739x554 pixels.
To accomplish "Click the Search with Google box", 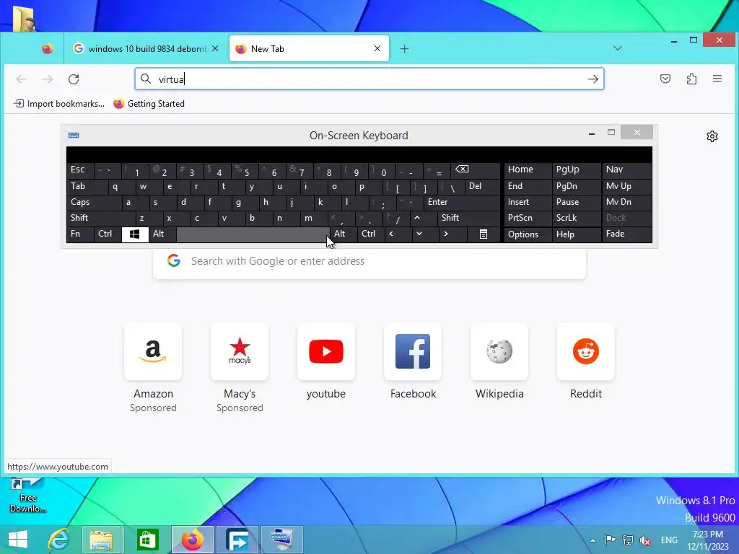I will point(369,261).
